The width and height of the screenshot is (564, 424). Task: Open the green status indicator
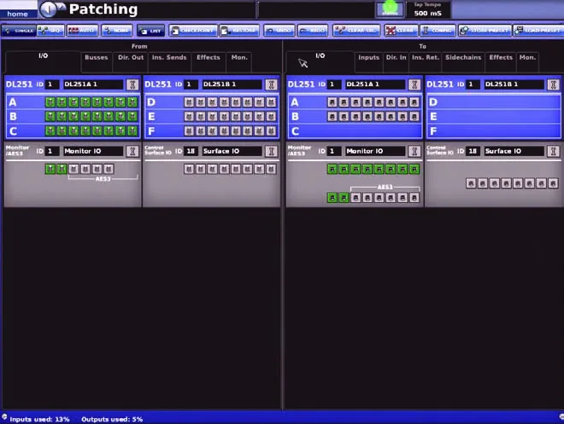click(390, 9)
